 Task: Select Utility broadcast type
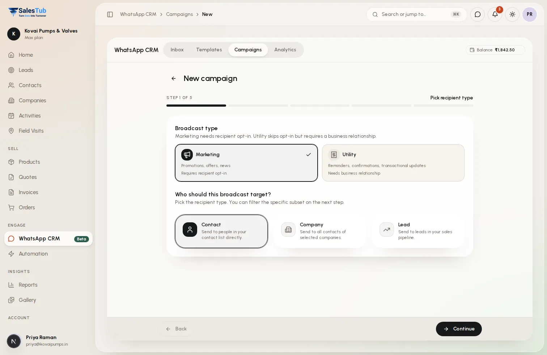click(393, 163)
